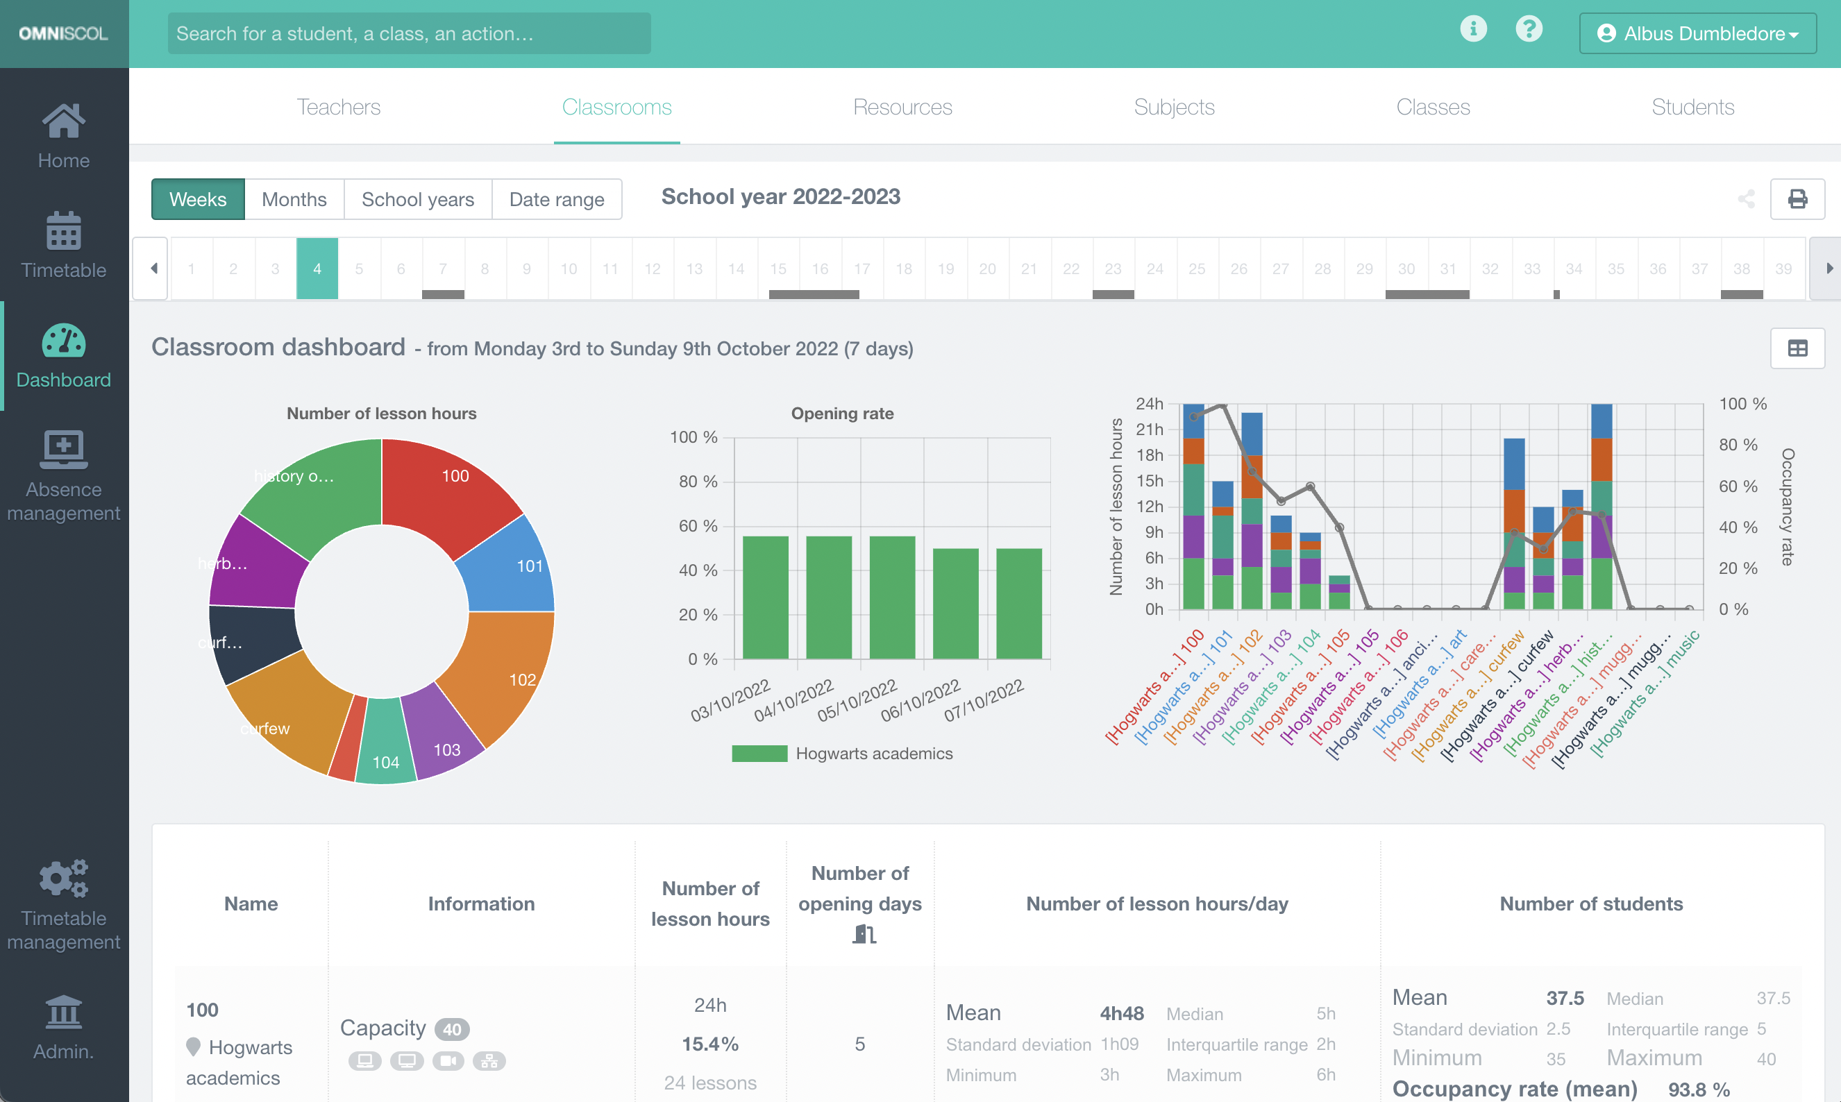This screenshot has height=1102, width=1841.
Task: Switch the period view to School years
Action: (417, 199)
